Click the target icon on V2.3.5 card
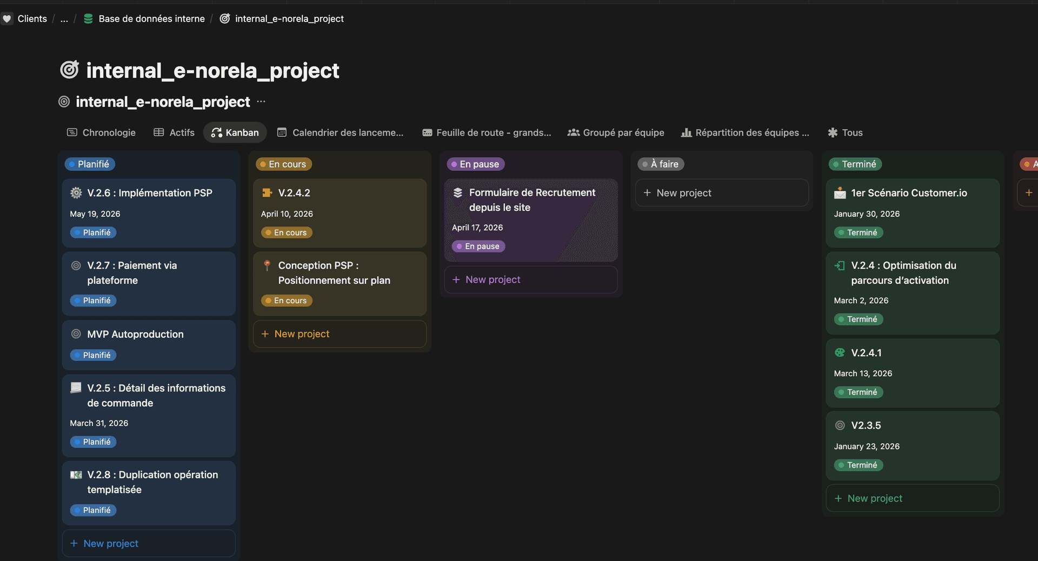 click(x=840, y=425)
